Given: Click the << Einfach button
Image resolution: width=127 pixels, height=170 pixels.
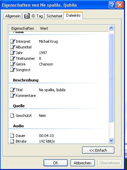Looking at the screenshot, I should pos(98,150).
